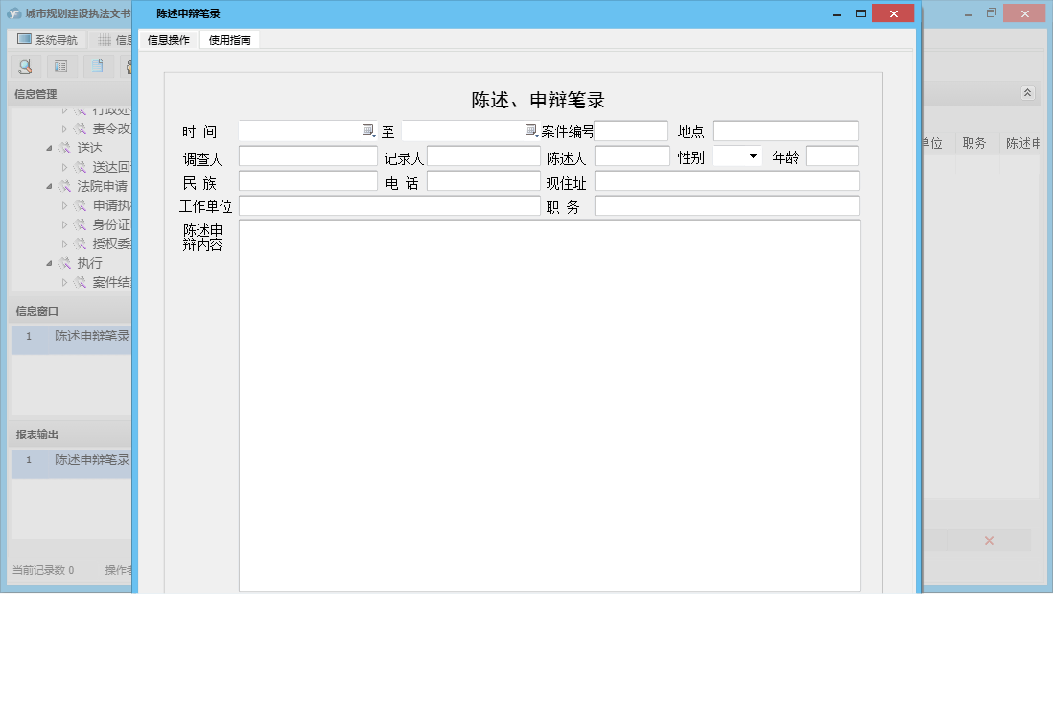Select the magnifier search icon on the toolbar

coord(23,66)
